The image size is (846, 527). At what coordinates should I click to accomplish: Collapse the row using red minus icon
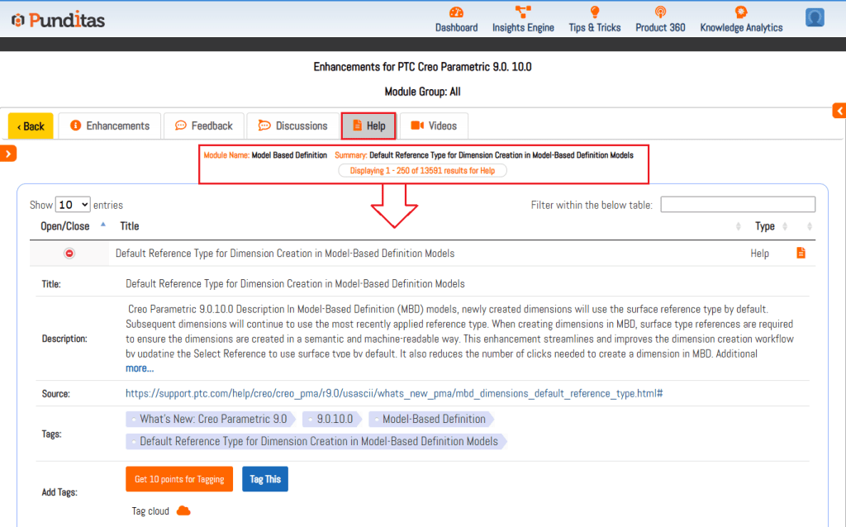pyautogui.click(x=69, y=253)
